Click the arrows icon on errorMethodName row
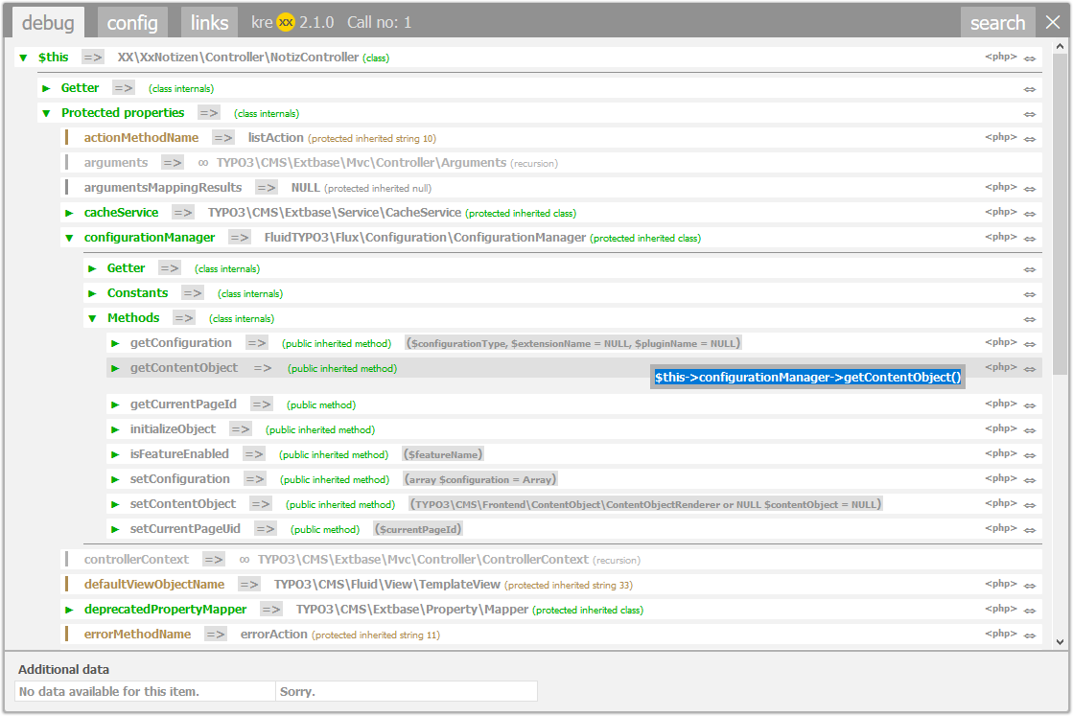Screen dimensions: 1073x716 1030,636
